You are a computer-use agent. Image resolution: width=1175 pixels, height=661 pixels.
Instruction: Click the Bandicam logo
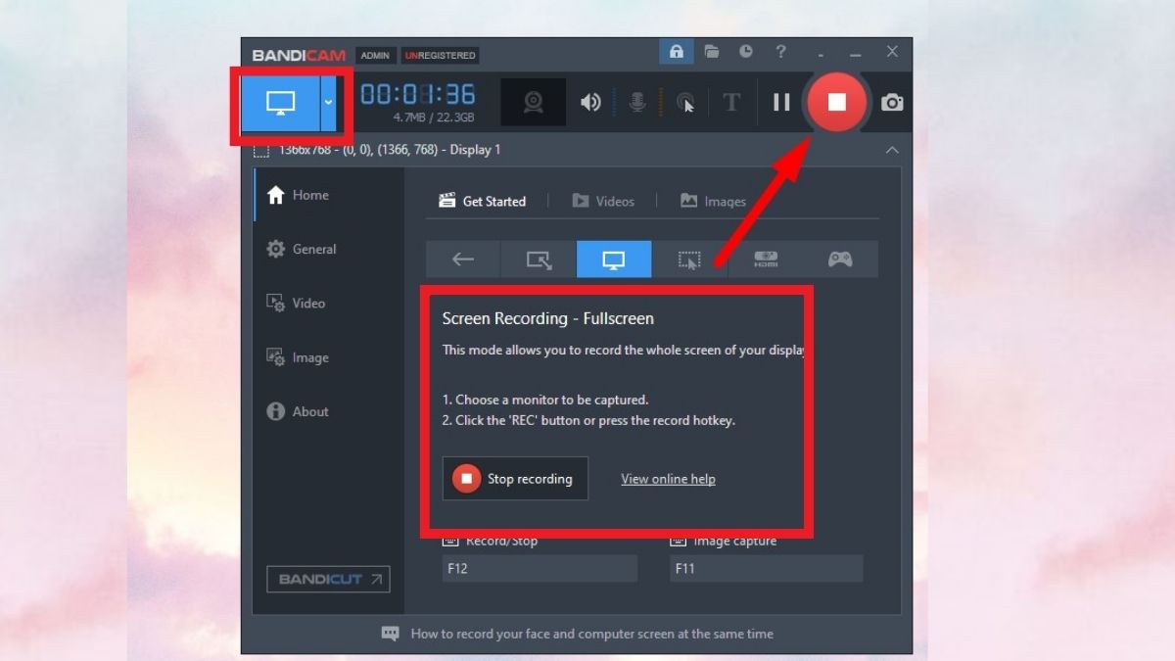pyautogui.click(x=299, y=55)
